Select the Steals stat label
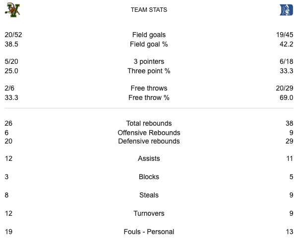 [x=149, y=195]
